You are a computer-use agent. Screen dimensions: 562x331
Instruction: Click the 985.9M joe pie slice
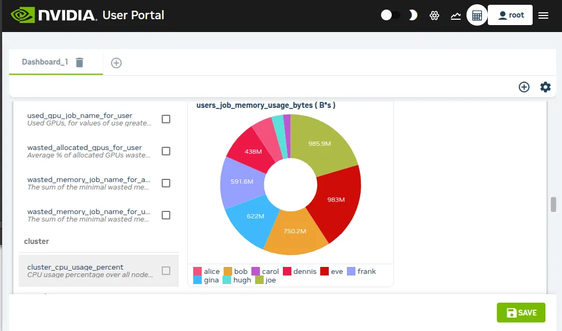click(319, 144)
